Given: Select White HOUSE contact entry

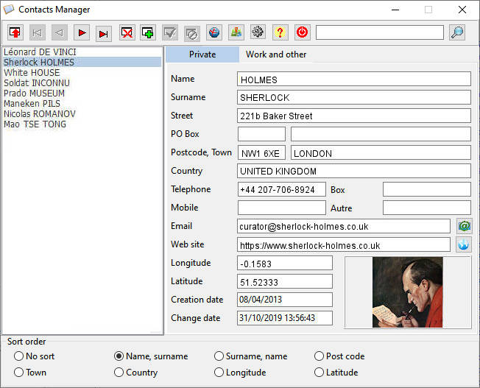Looking at the screenshot, I should [82, 73].
